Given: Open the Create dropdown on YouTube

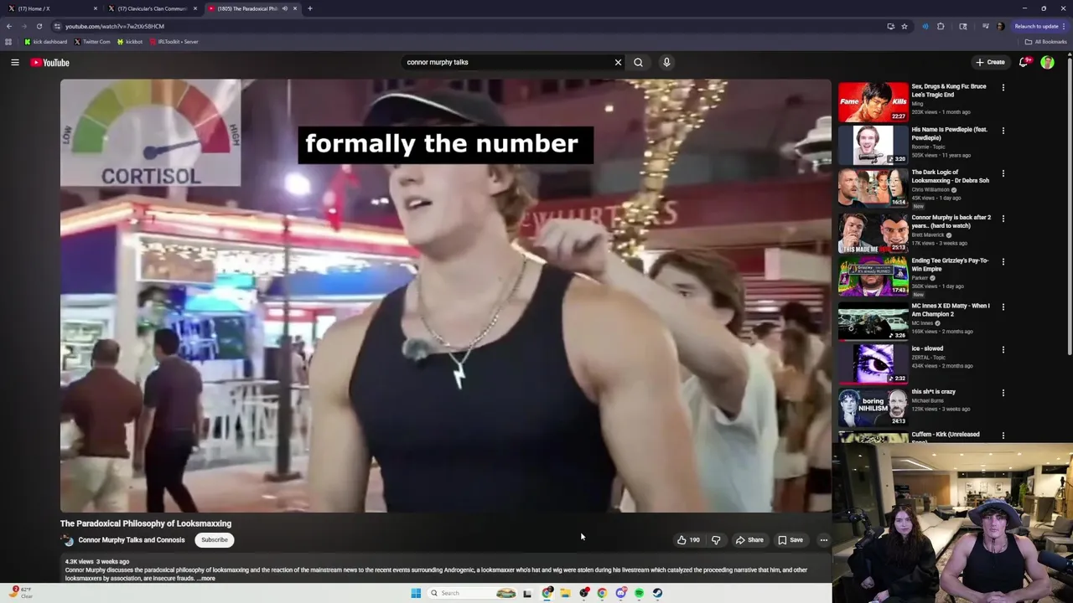Looking at the screenshot, I should (x=990, y=62).
